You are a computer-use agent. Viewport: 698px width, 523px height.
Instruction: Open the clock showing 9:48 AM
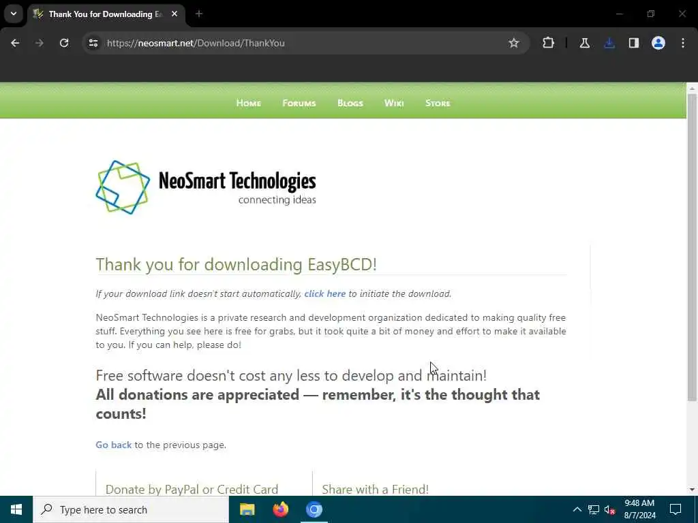coord(639,509)
